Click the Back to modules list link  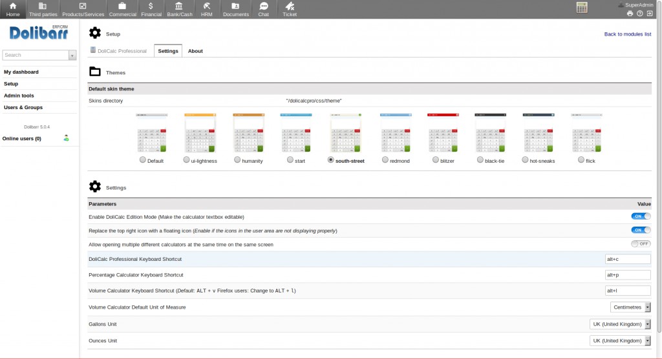coord(627,34)
